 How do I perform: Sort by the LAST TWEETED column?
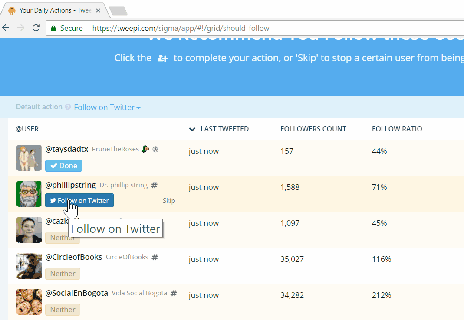tap(224, 129)
